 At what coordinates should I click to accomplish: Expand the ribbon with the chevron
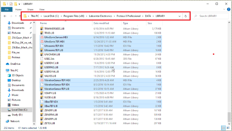pos(224,9)
